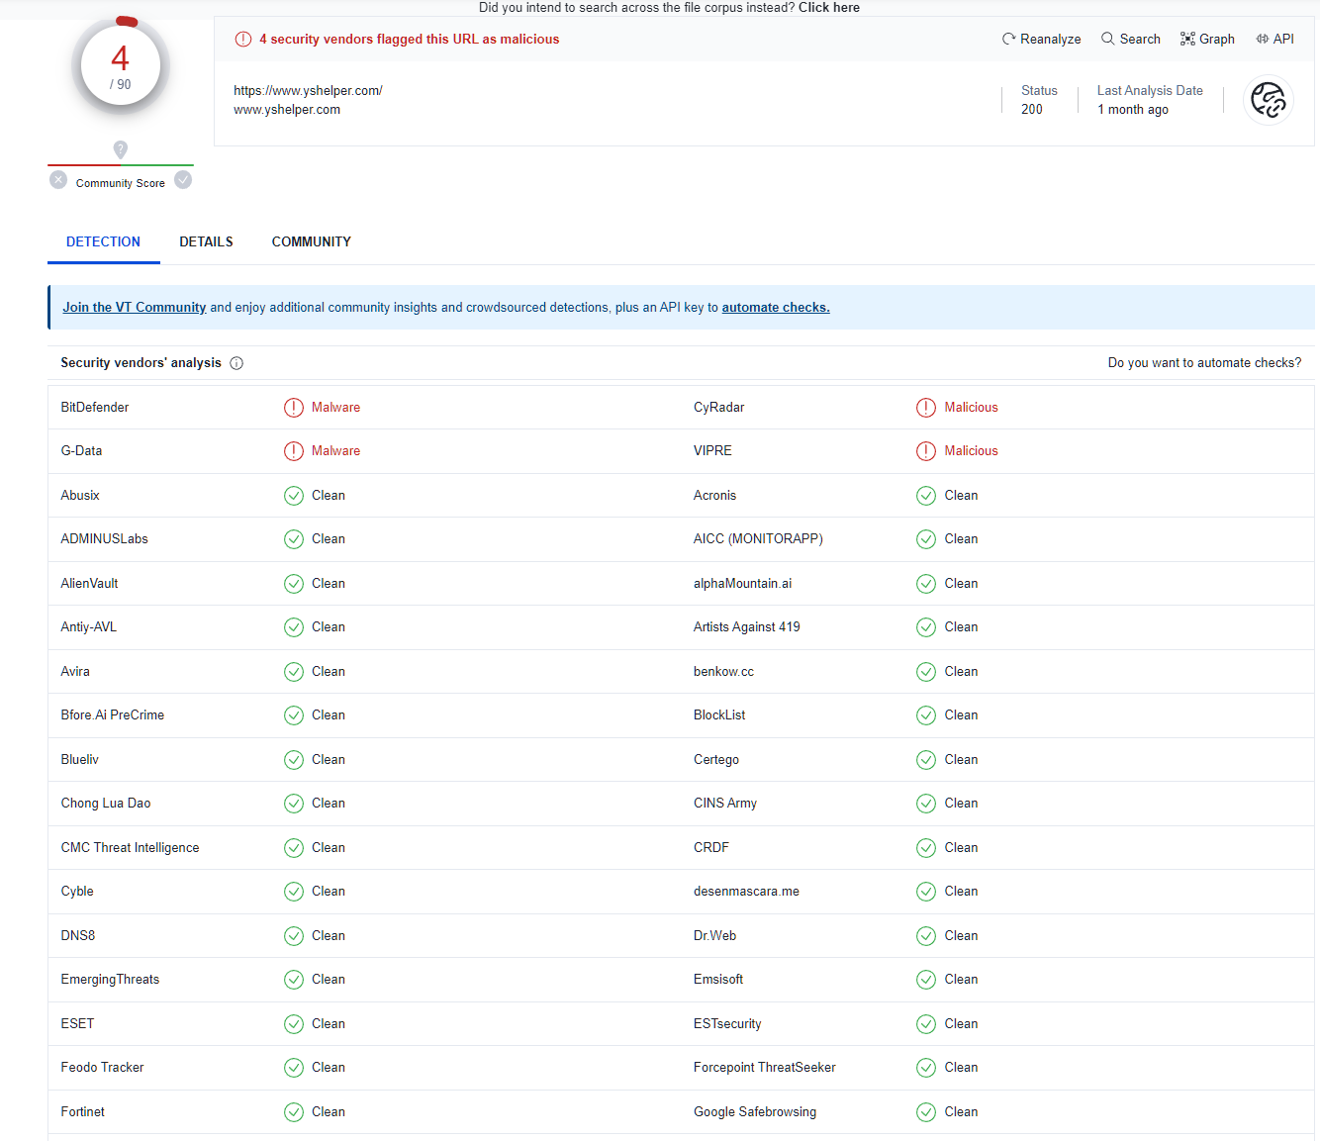Click the Graph button label

pos(1217,40)
